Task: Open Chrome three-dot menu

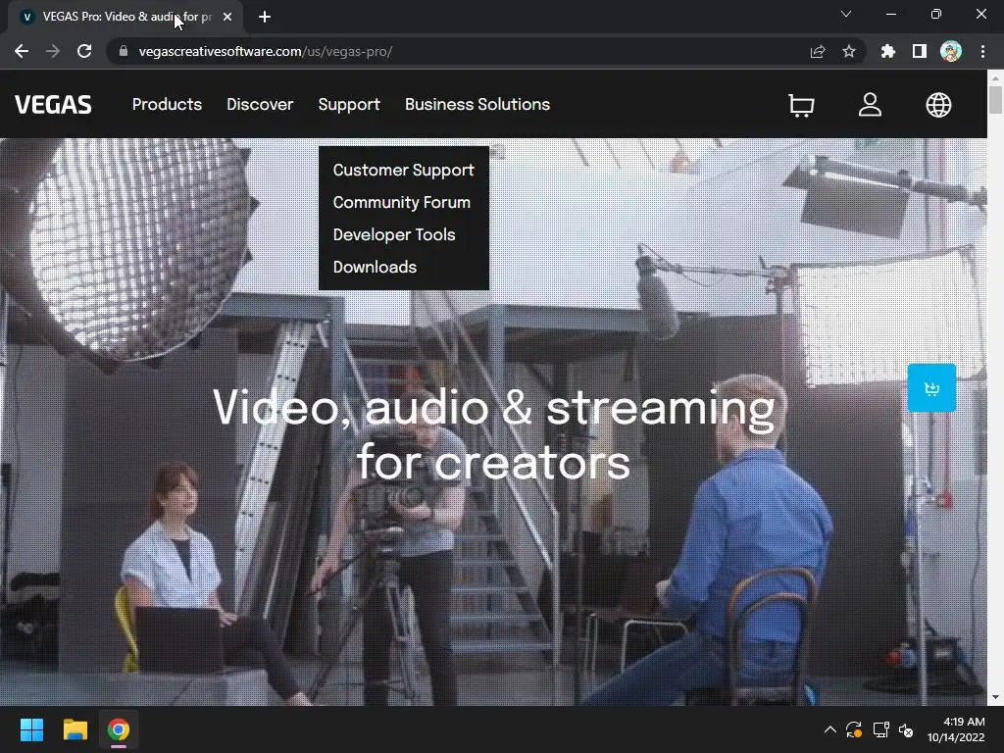Action: coord(982,51)
